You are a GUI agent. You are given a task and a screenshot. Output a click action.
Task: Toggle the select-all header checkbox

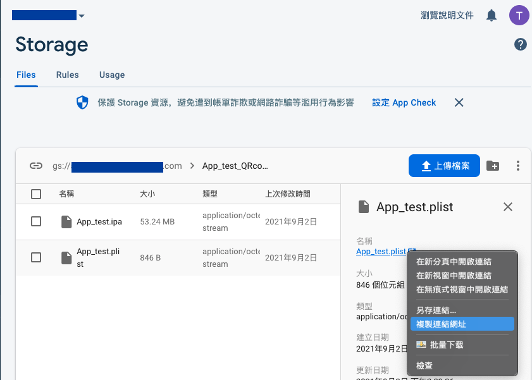tap(36, 194)
